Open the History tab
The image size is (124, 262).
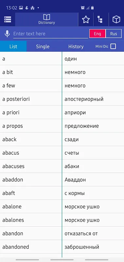[x=76, y=47]
